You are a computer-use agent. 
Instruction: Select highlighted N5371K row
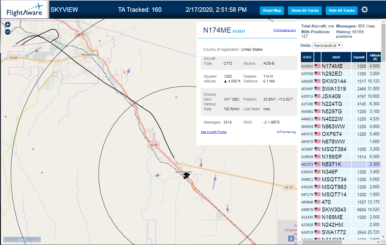pos(341,164)
